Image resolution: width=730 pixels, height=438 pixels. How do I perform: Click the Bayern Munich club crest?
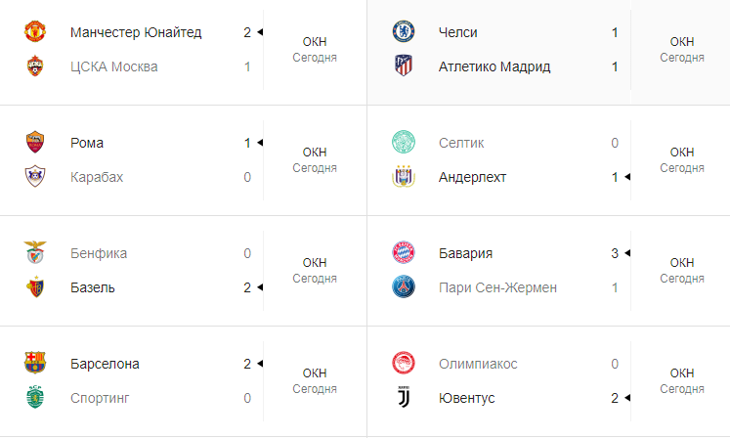[403, 253]
